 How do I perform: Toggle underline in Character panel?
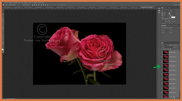point(173,19)
